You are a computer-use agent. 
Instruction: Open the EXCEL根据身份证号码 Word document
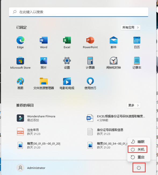(116, 118)
